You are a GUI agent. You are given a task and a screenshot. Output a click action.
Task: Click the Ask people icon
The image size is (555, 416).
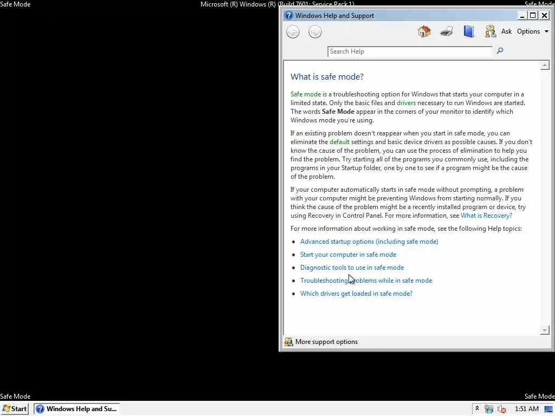click(x=490, y=31)
